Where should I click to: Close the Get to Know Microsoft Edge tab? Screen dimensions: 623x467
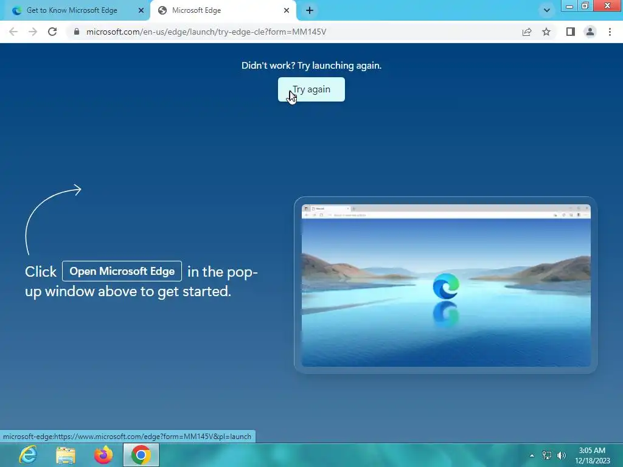(141, 10)
